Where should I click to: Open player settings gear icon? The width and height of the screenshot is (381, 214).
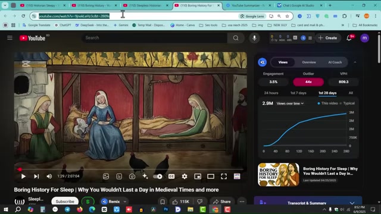[x=185, y=177]
